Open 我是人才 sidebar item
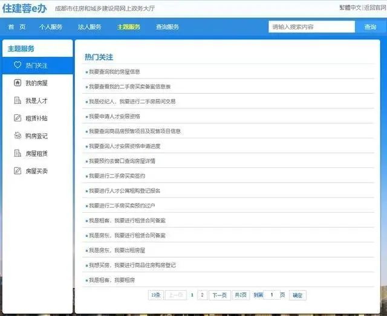387x316 pixels. (x=37, y=100)
